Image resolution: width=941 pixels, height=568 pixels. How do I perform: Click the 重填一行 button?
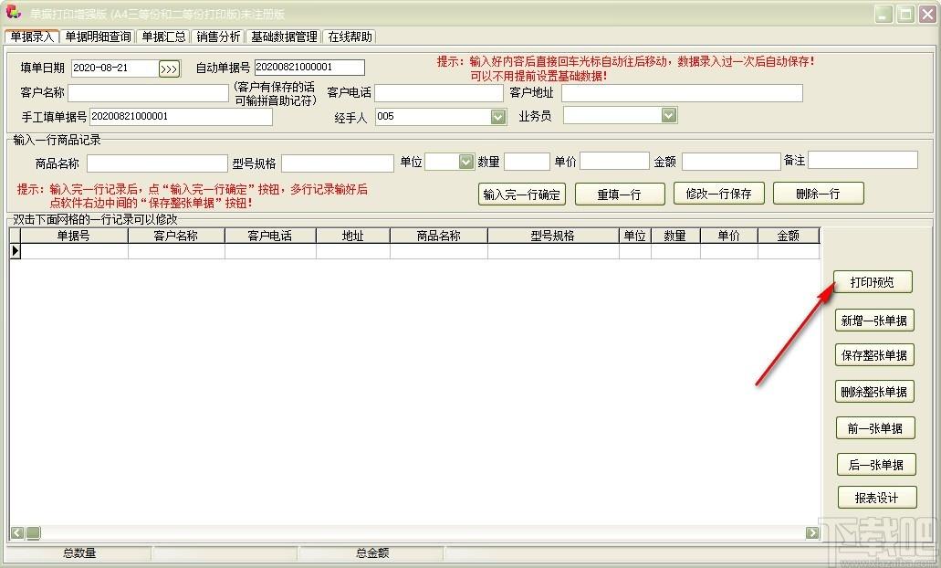click(620, 195)
